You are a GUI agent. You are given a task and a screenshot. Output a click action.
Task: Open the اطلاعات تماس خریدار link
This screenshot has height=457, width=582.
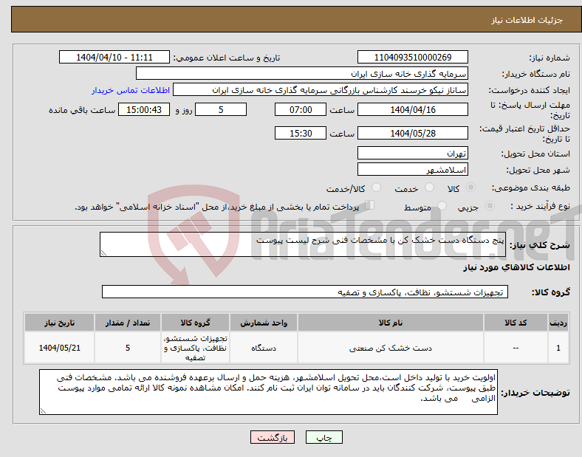tap(131, 90)
